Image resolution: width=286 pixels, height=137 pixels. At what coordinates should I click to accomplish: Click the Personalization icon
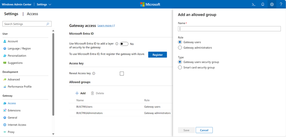tap(5, 56)
